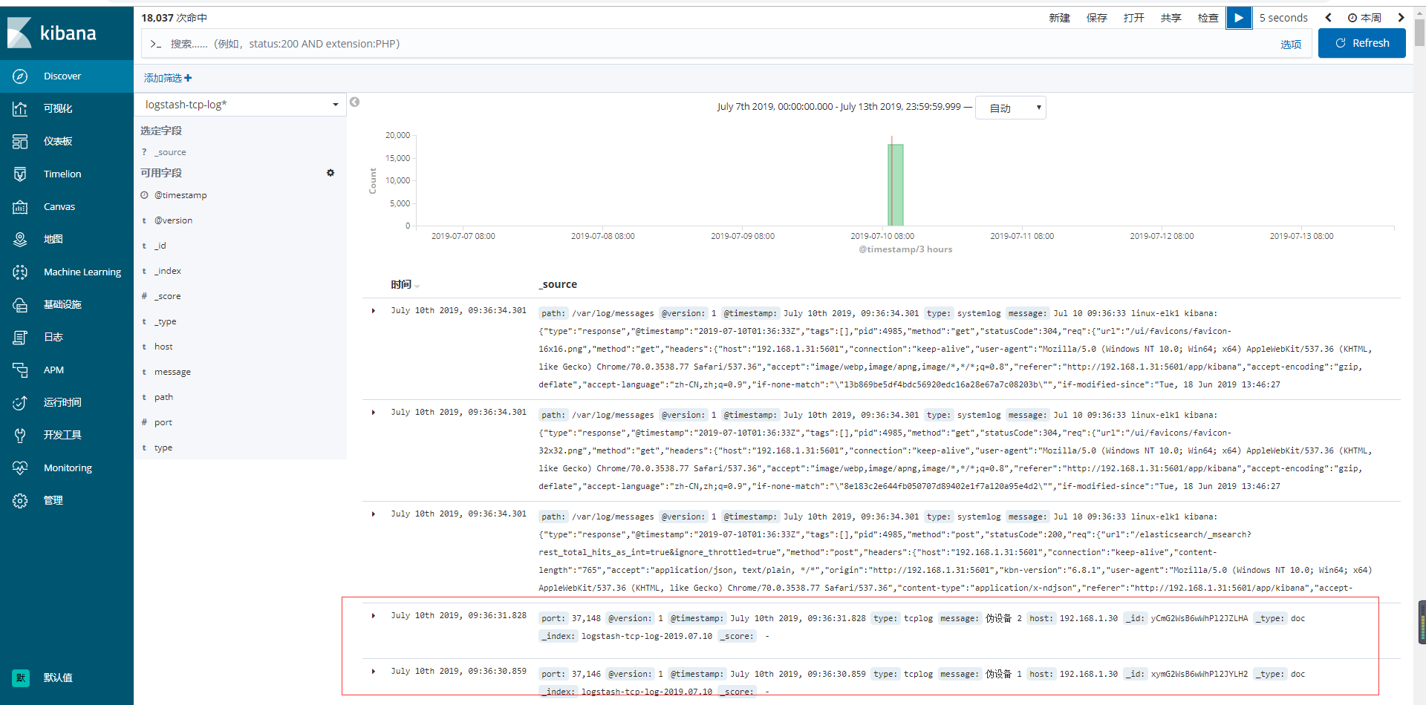
Task: Sort by the 时间 column header
Action: click(406, 285)
